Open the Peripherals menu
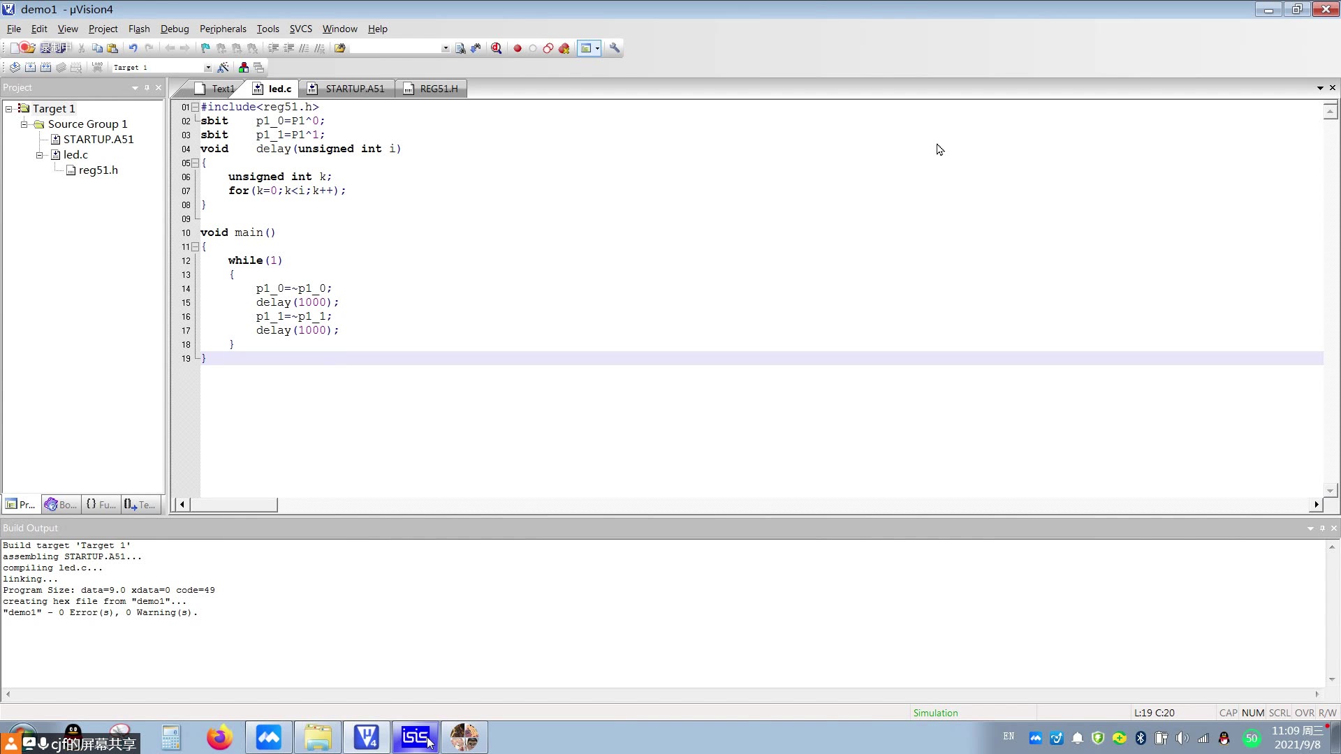 [x=222, y=29]
